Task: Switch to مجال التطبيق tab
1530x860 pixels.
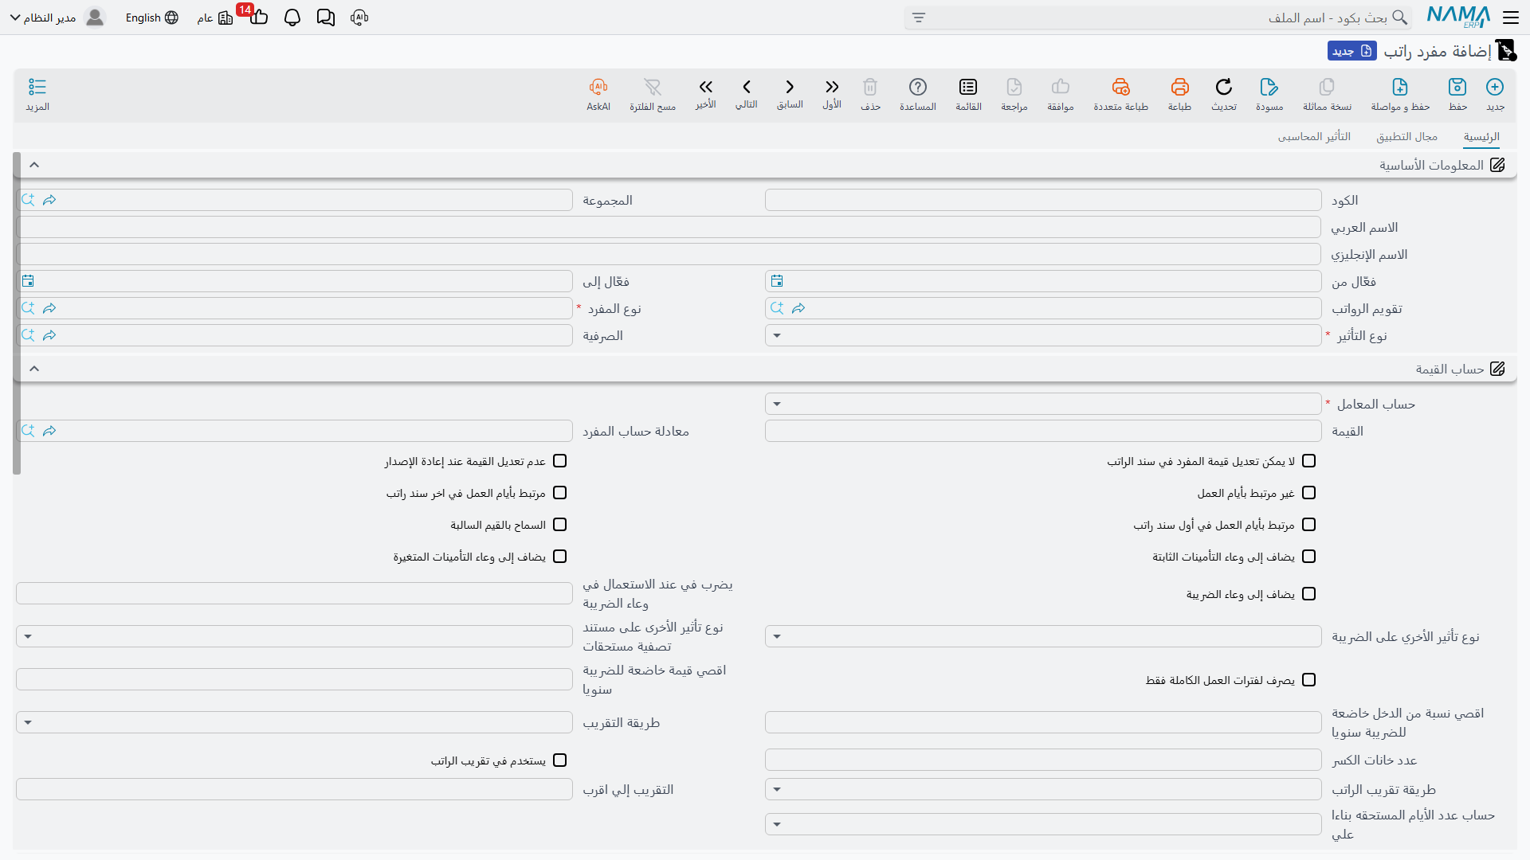Action: [1406, 136]
